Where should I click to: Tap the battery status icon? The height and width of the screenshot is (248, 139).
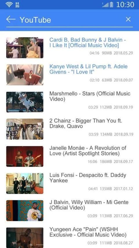click(111, 5)
